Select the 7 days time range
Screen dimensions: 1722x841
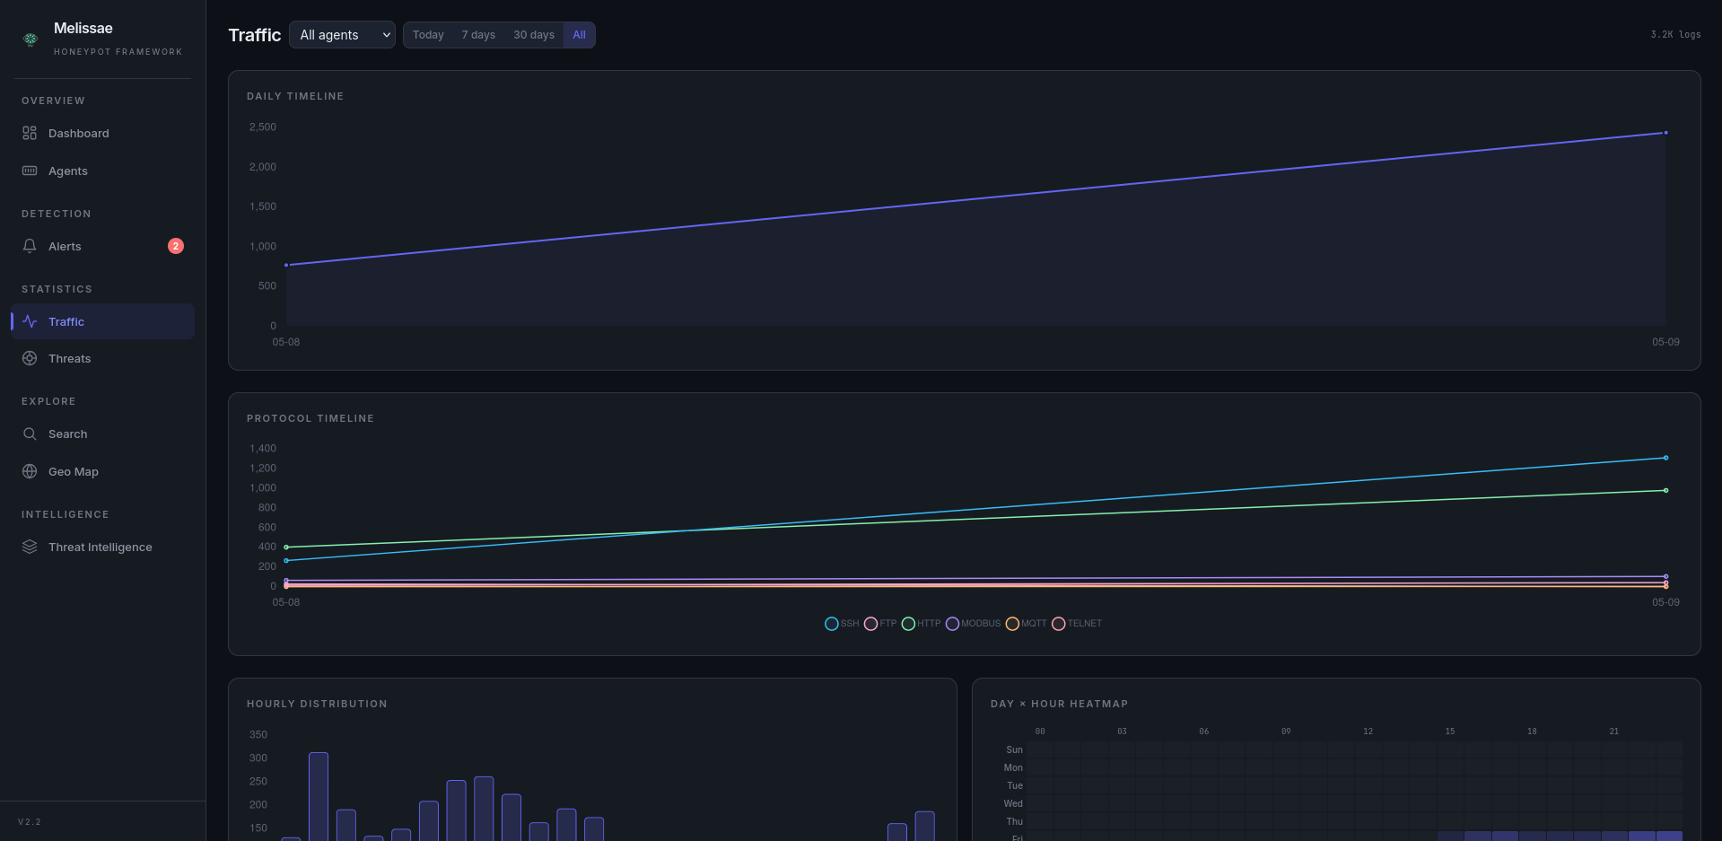478,35
